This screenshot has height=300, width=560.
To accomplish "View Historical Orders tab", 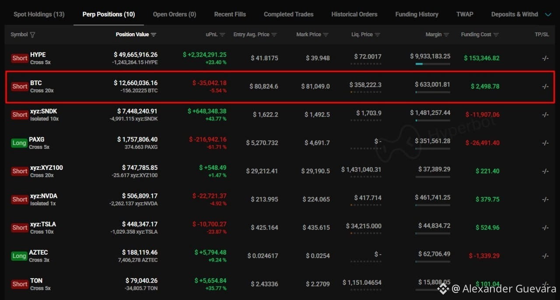I will point(354,14).
